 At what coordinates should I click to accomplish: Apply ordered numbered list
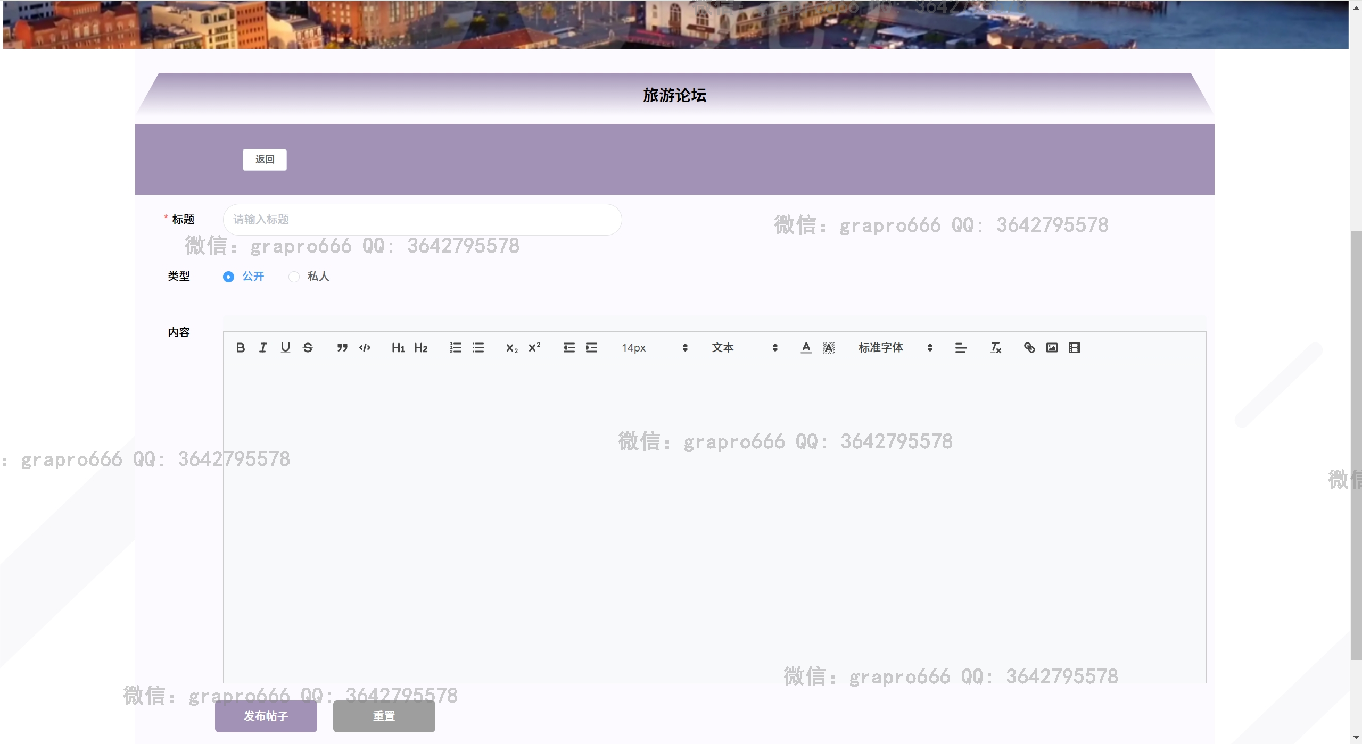pos(456,348)
